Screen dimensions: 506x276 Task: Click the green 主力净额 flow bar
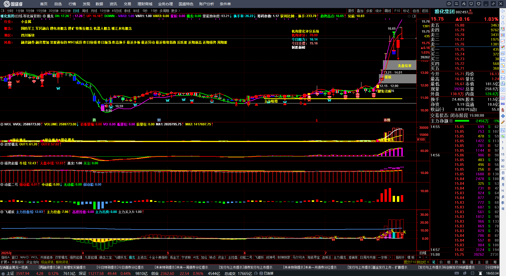(462, 121)
